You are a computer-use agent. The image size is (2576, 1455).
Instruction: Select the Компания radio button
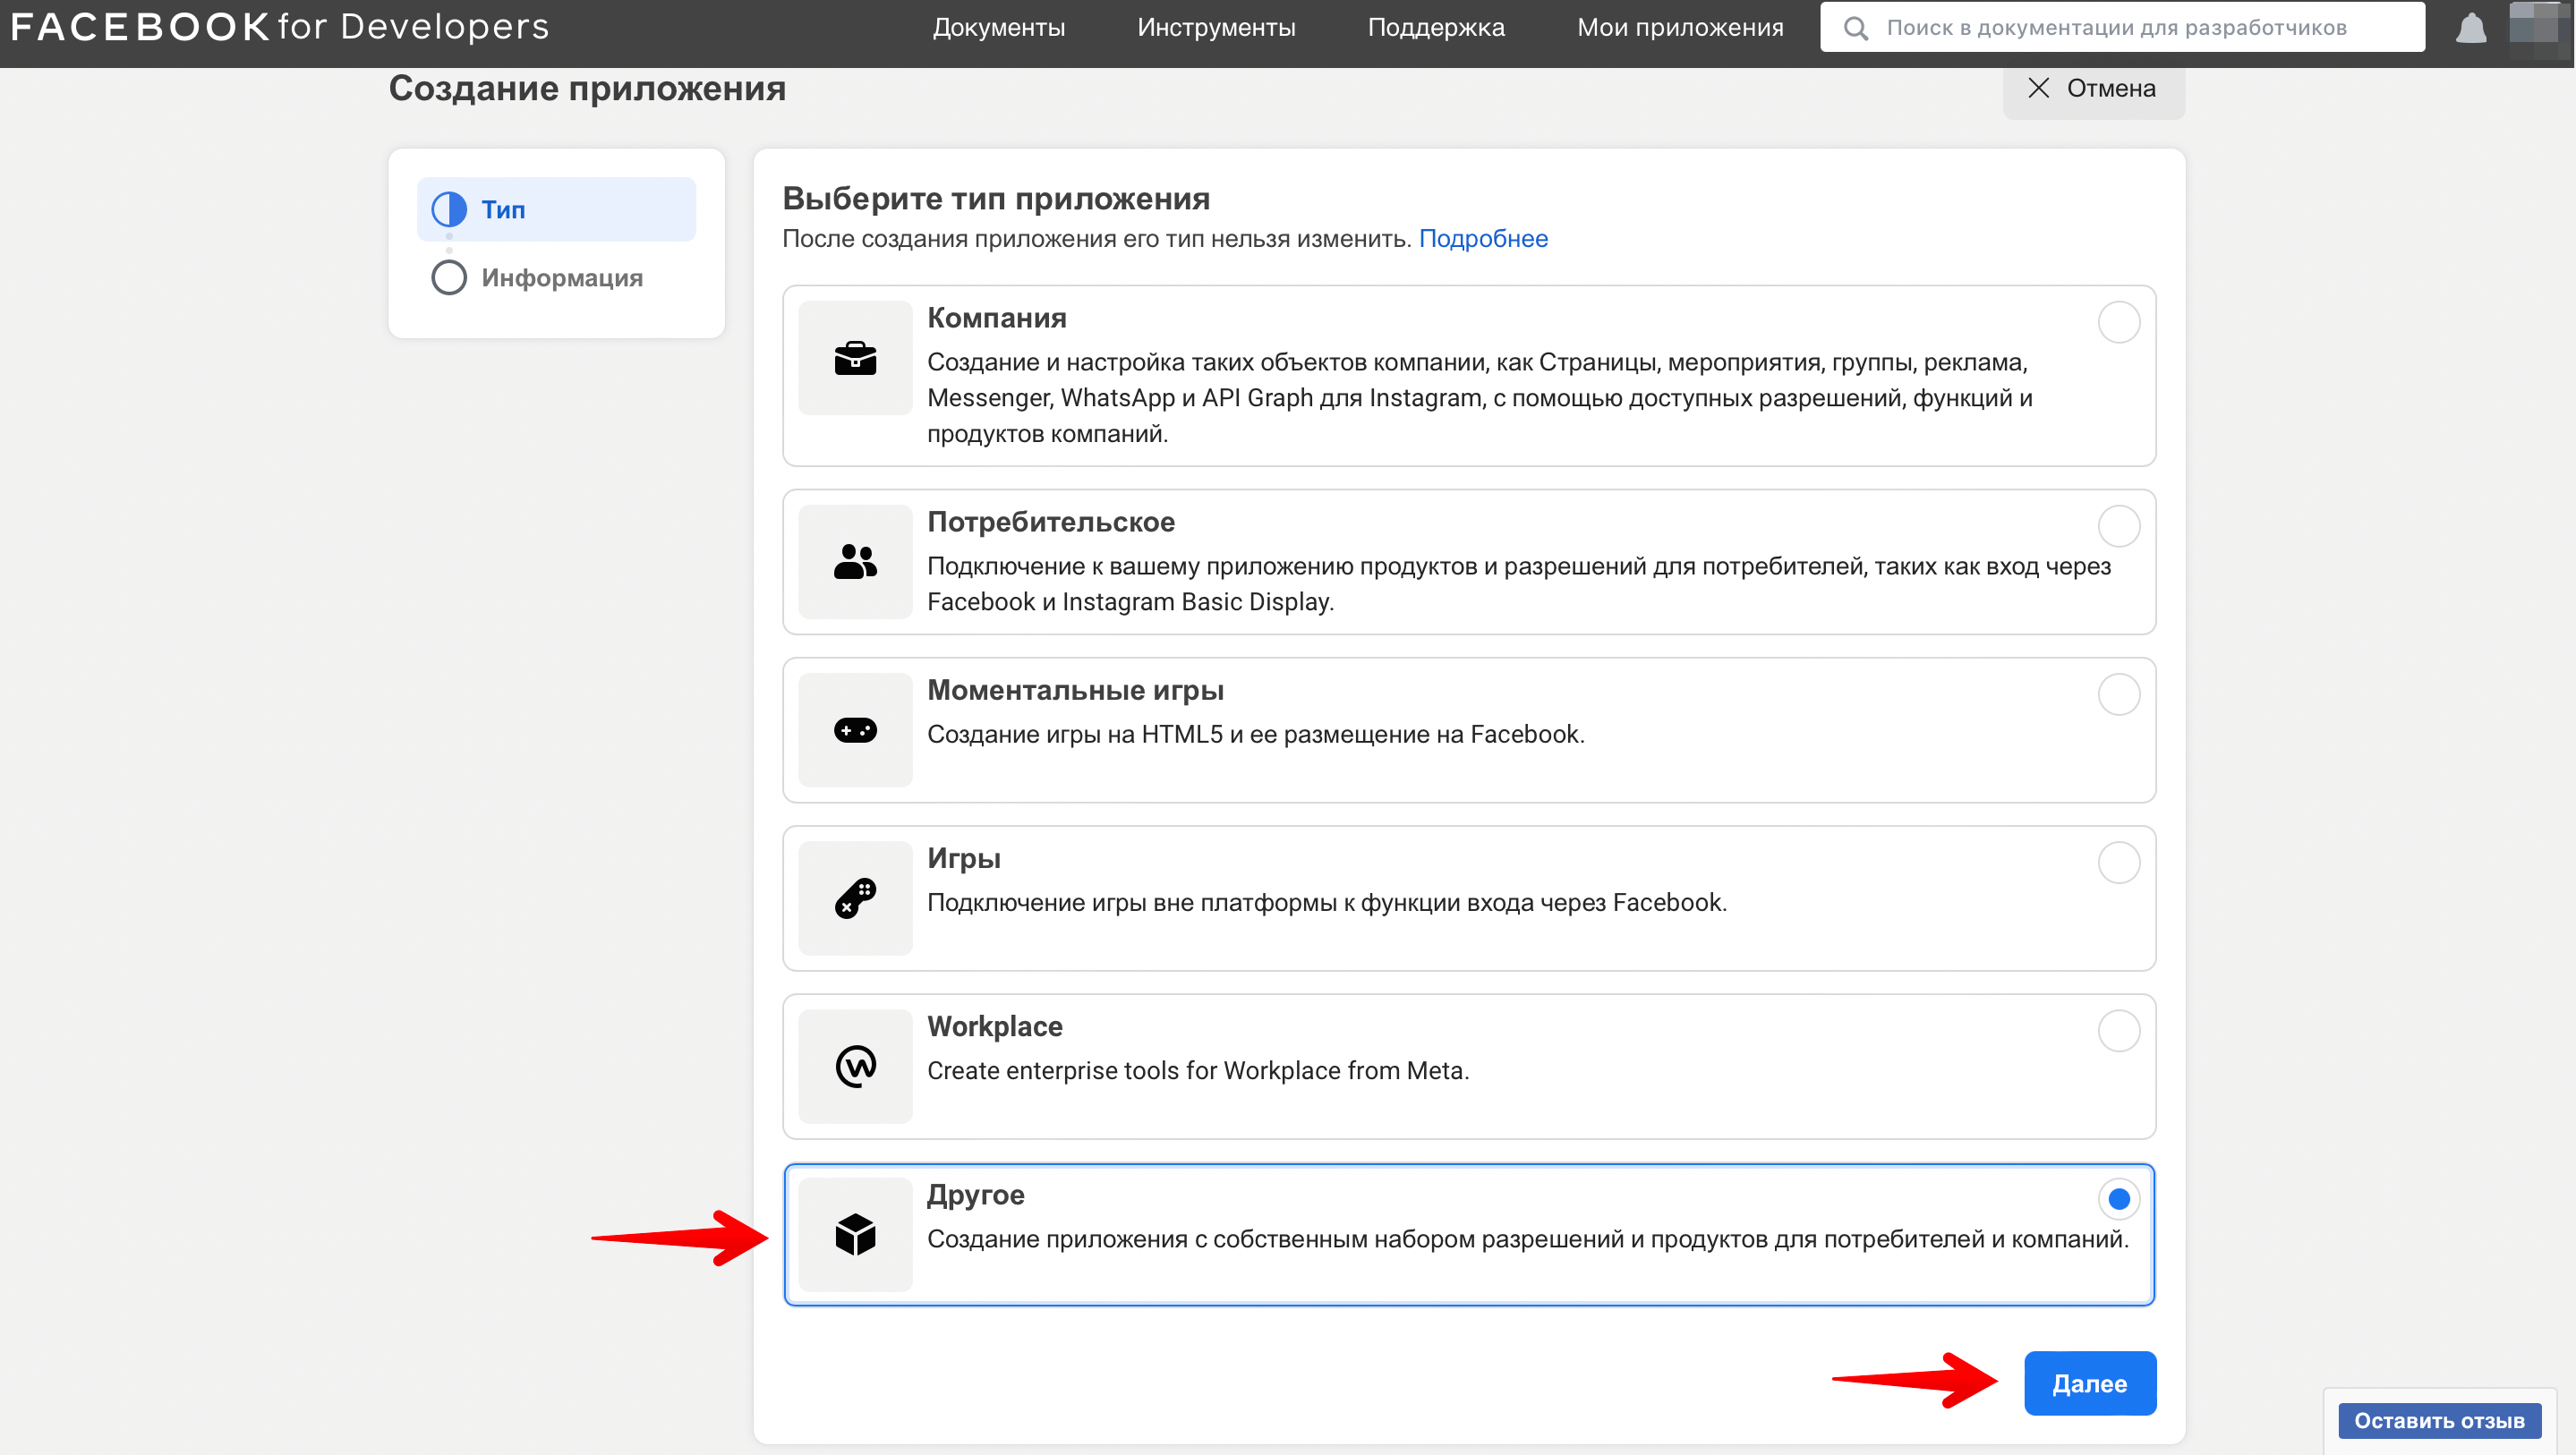(x=2118, y=322)
